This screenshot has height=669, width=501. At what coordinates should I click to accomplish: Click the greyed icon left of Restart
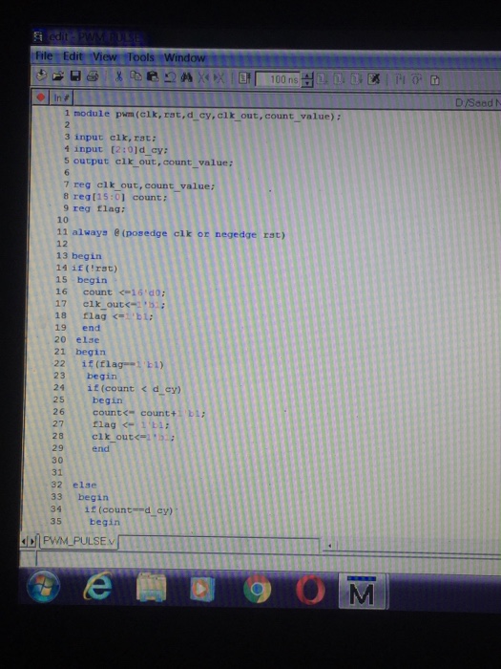219,78
